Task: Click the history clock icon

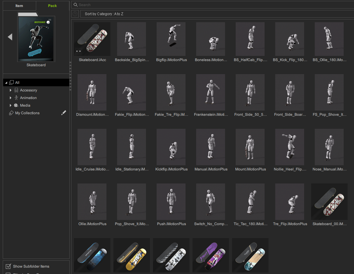Action: click(75, 14)
